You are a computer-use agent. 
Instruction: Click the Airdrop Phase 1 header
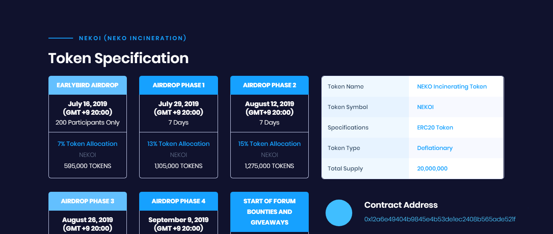click(x=179, y=85)
